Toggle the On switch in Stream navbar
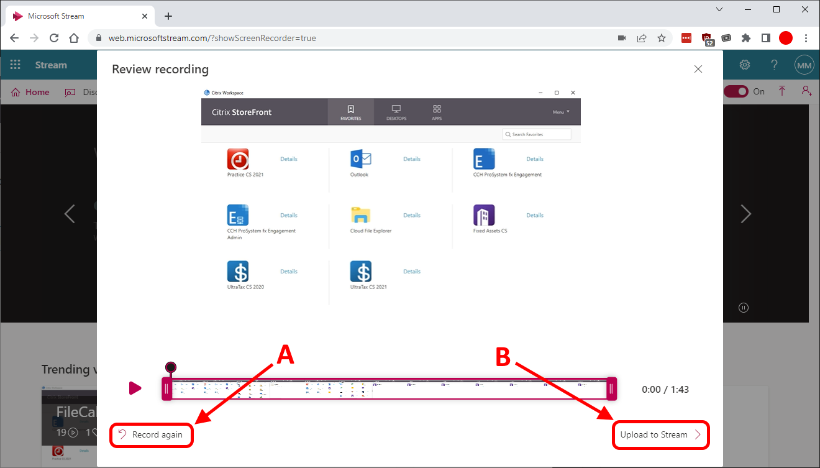The width and height of the screenshot is (820, 468). point(736,91)
